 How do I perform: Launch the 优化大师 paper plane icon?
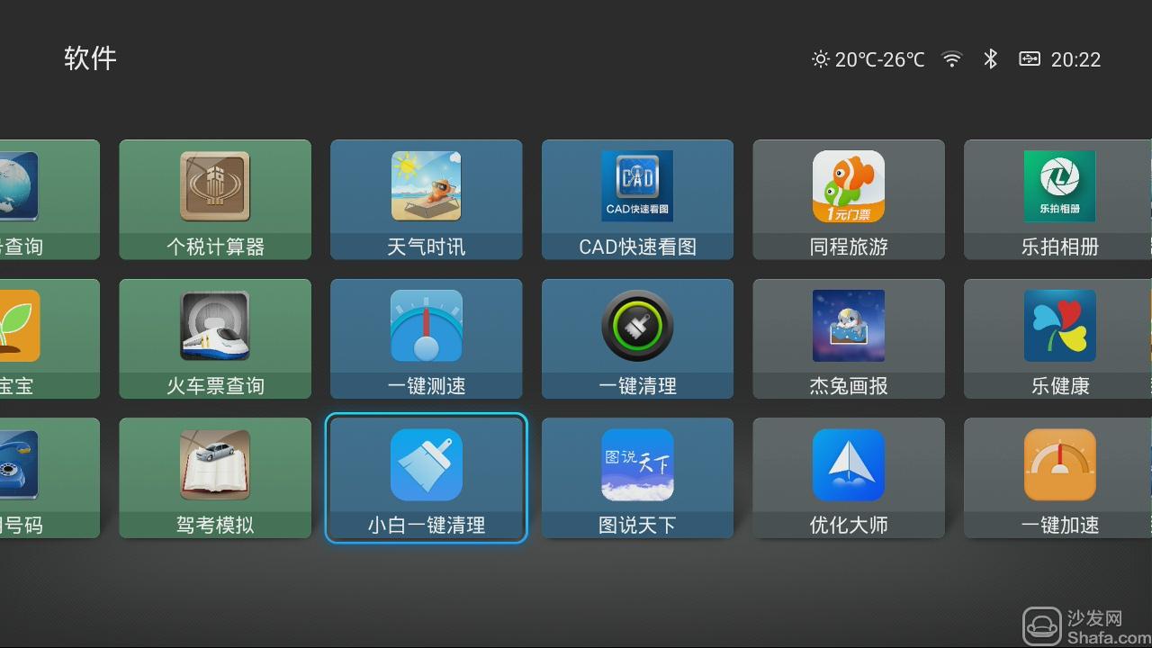pos(849,465)
